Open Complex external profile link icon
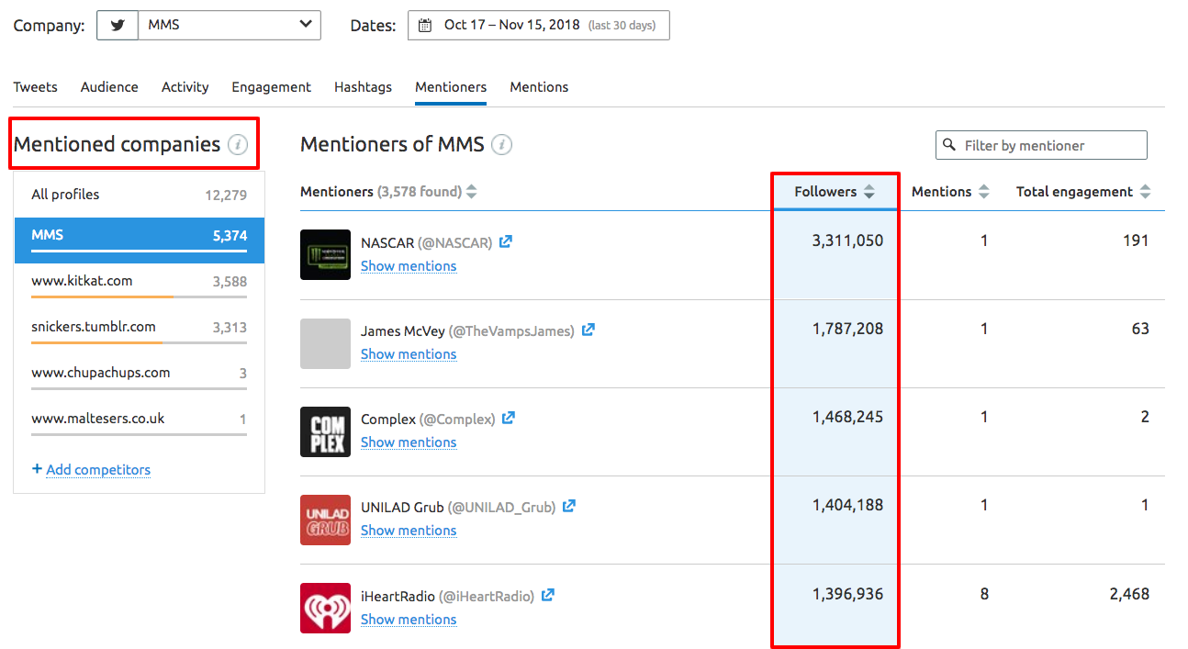The width and height of the screenshot is (1188, 649). (509, 419)
